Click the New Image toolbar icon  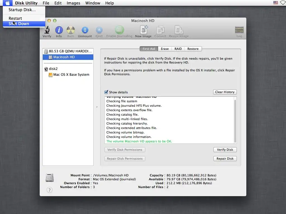(144, 30)
